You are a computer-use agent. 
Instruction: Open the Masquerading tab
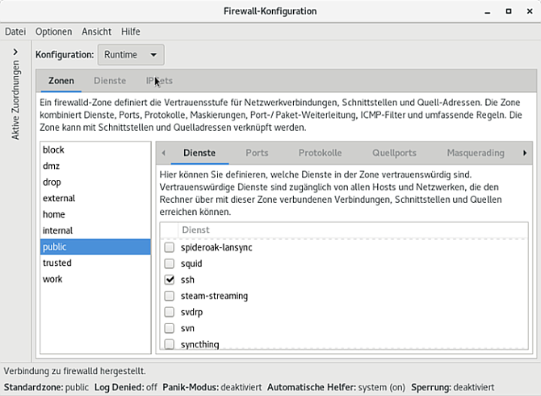pos(476,153)
